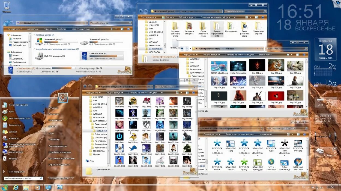341x191 pixels.
Task: Open media player taskbar icon
Action: click(37, 187)
